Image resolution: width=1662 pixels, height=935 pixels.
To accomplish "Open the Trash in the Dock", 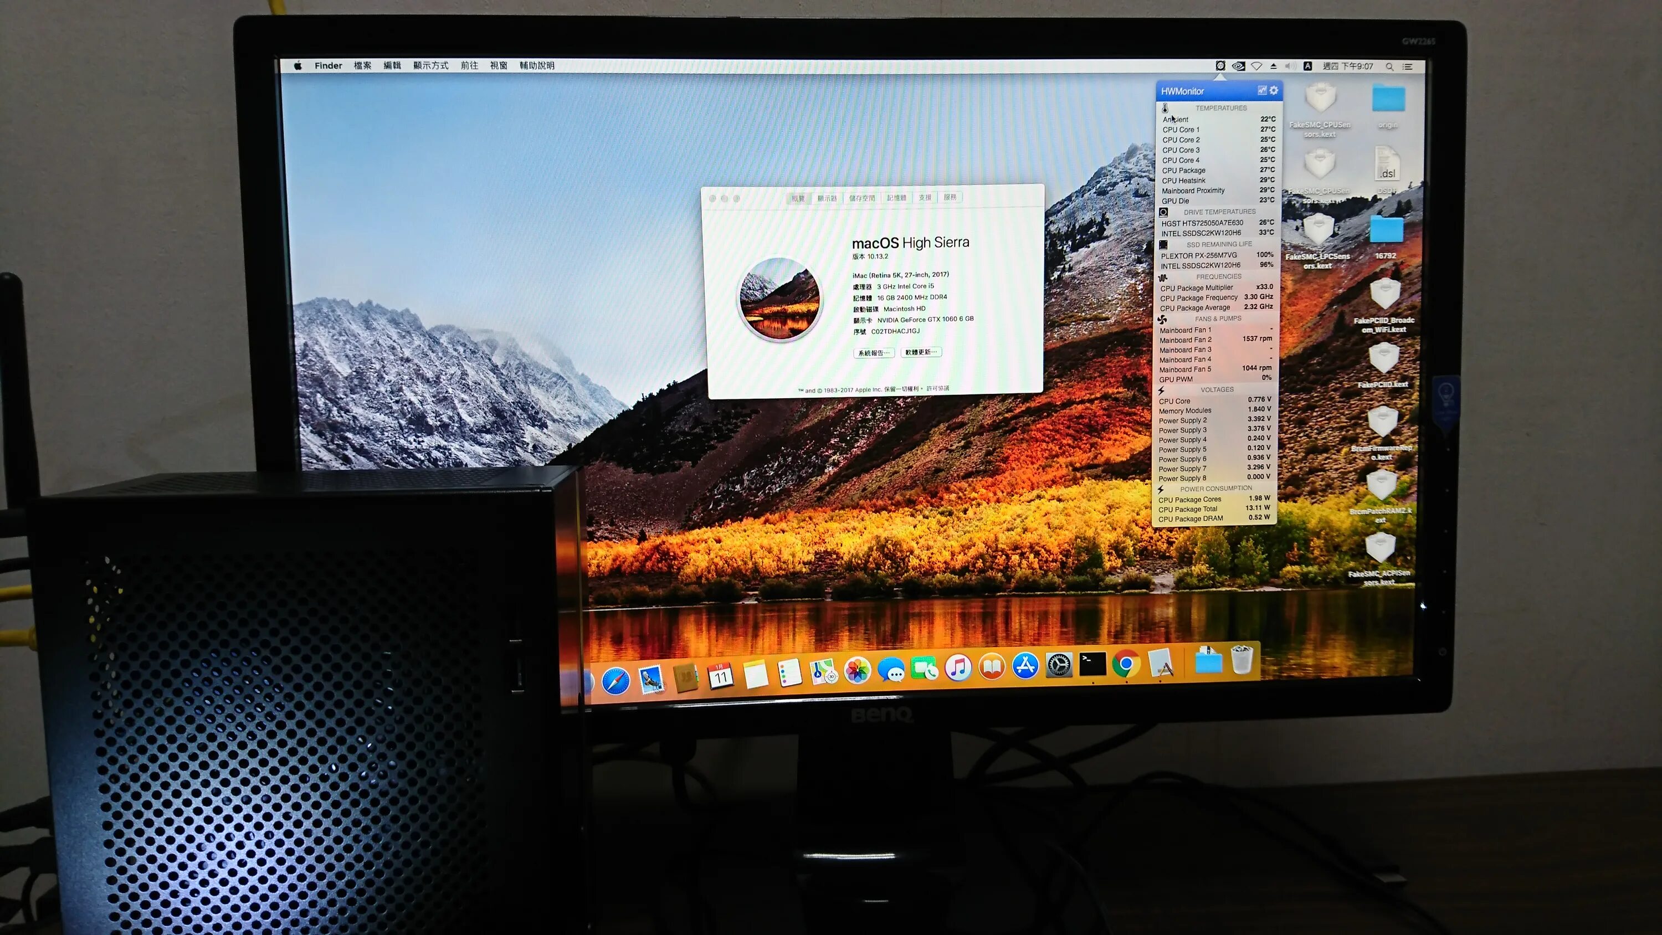I will pos(1242,660).
